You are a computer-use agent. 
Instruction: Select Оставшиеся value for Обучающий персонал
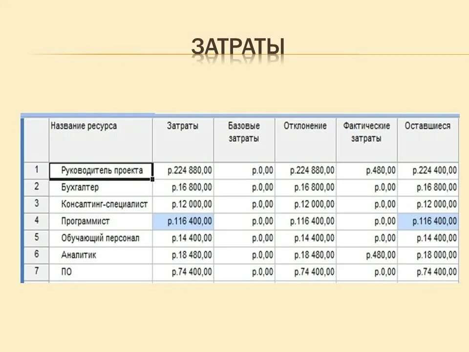428,239
